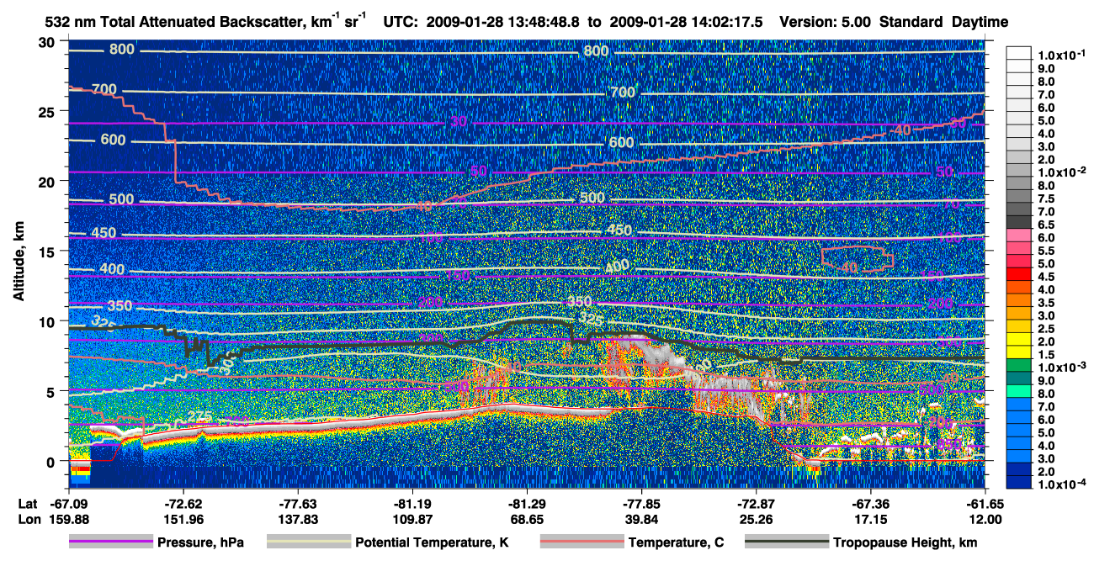Viewport: 1094px width, 561px height.
Task: Click the longitude value "151.96"
Action: (x=183, y=519)
